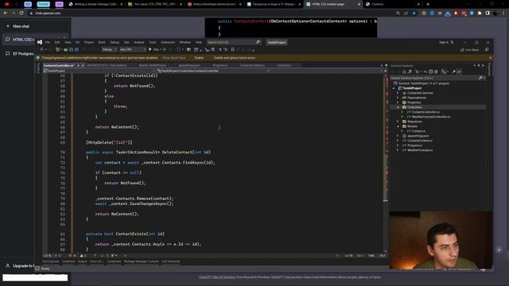The height and width of the screenshot is (286, 509).
Task: Click the info icon on the yellow notification bar
Action: (x=38, y=58)
